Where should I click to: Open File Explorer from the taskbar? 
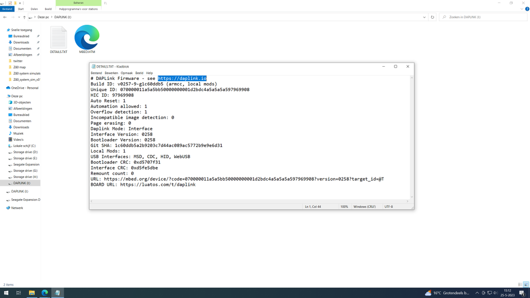coord(32,293)
